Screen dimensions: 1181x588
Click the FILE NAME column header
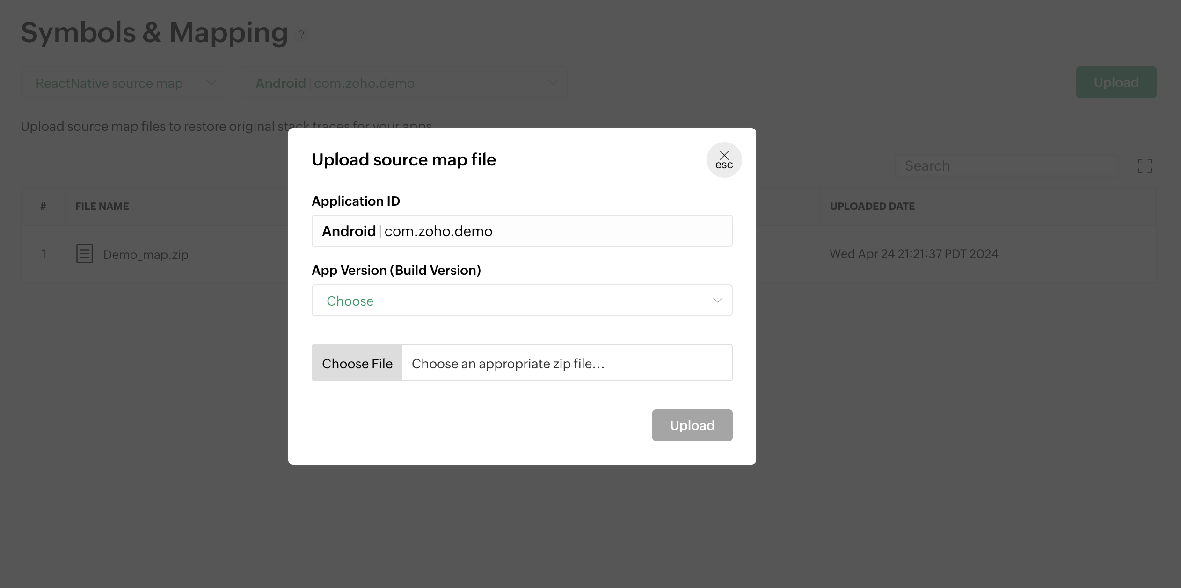click(102, 206)
